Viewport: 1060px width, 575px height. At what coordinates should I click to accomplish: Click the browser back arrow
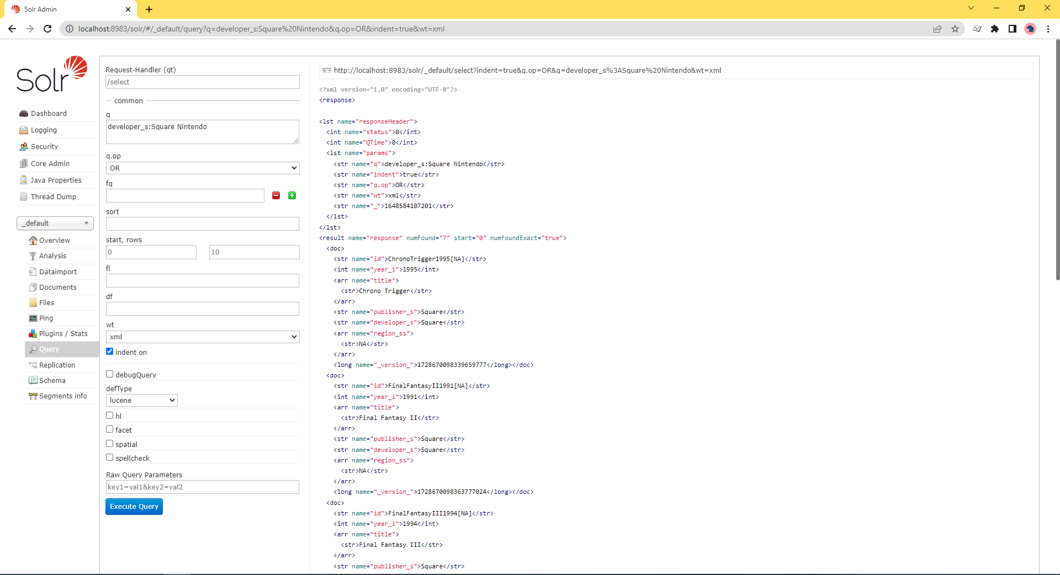[12, 29]
